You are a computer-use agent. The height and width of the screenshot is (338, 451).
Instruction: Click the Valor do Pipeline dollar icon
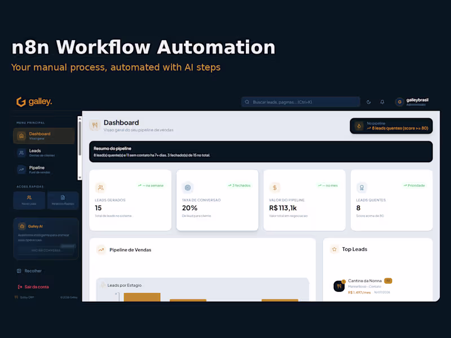pyautogui.click(x=275, y=188)
